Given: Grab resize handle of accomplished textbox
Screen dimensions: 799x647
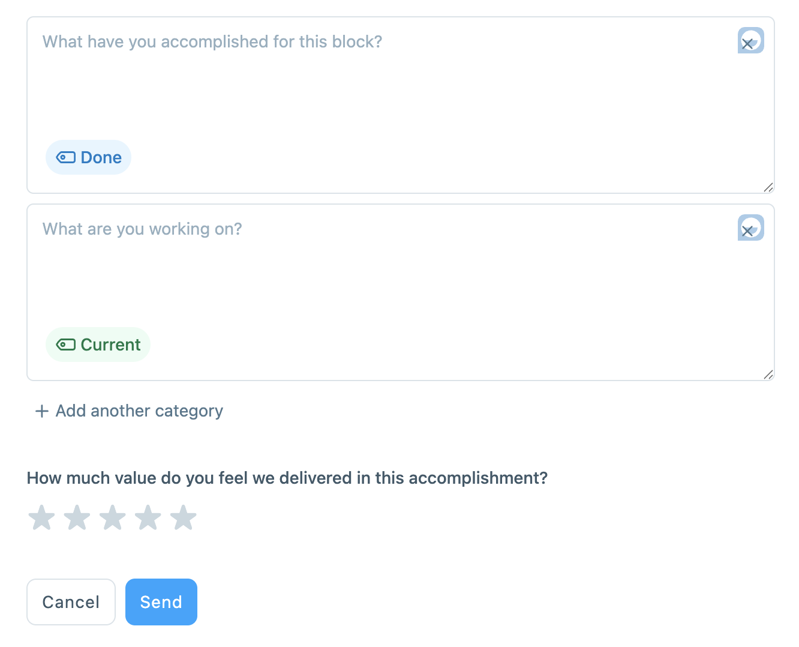Looking at the screenshot, I should pyautogui.click(x=768, y=187).
